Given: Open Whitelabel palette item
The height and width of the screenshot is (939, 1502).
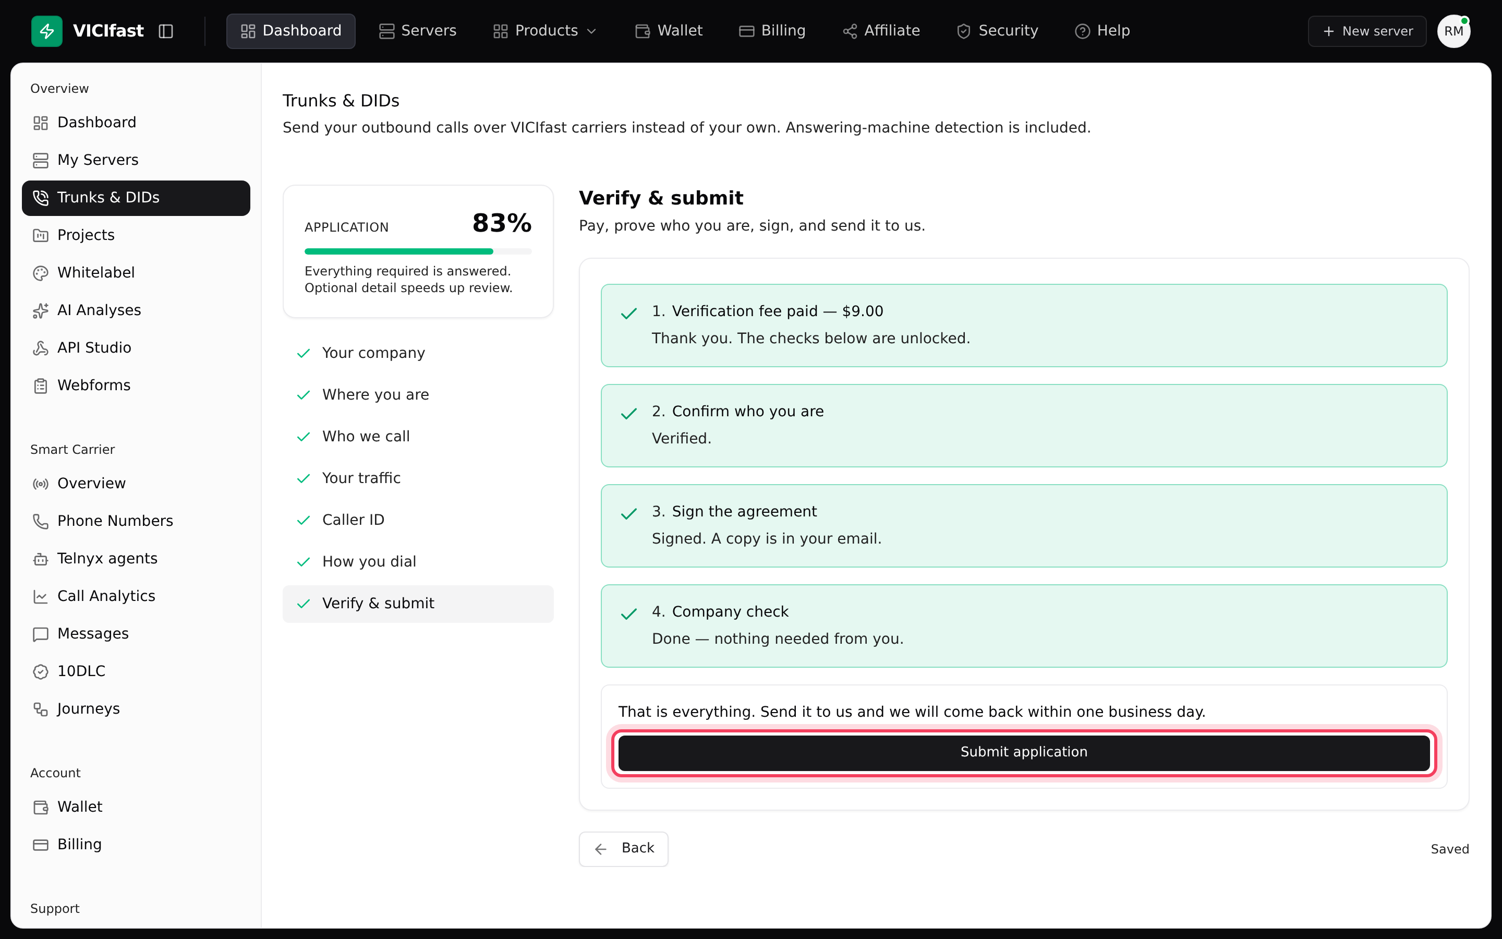Looking at the screenshot, I should click(136, 273).
